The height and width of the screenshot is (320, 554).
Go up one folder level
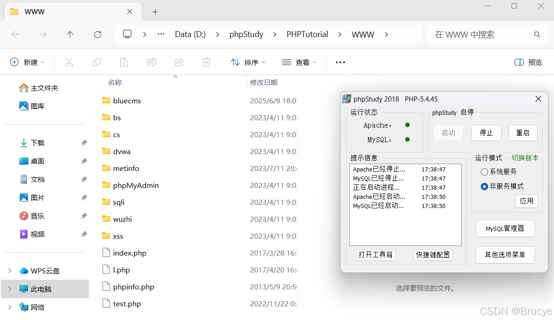[x=70, y=34]
